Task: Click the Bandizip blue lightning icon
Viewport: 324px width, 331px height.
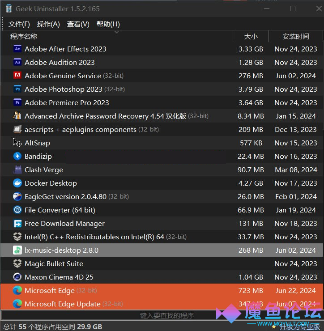Action: [x=17, y=156]
